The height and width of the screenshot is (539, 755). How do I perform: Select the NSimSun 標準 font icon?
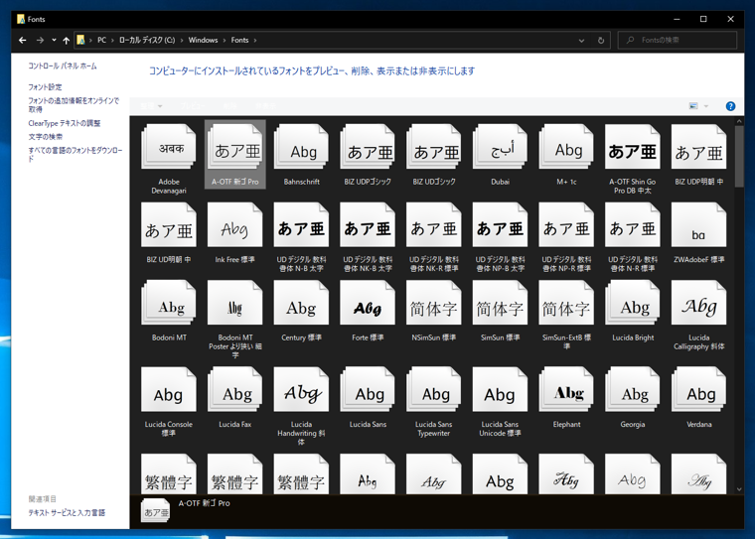point(434,303)
